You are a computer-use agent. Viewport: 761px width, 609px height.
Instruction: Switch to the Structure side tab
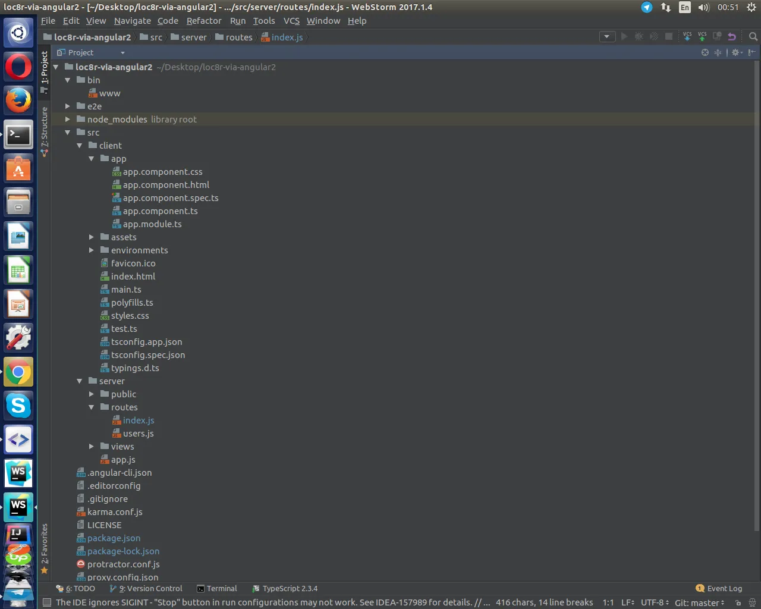(x=44, y=131)
